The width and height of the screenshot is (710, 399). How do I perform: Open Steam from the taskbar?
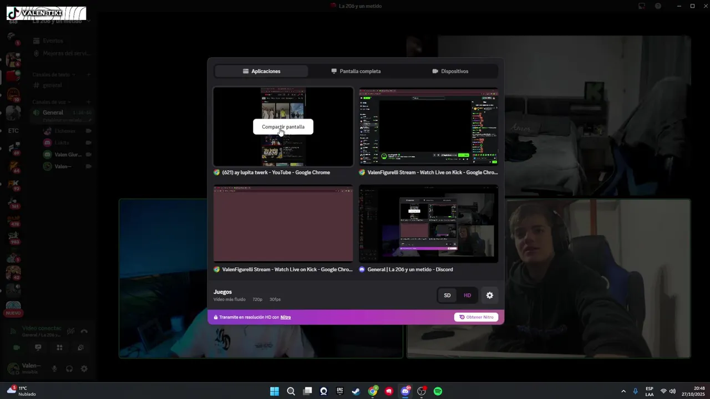pos(356,391)
